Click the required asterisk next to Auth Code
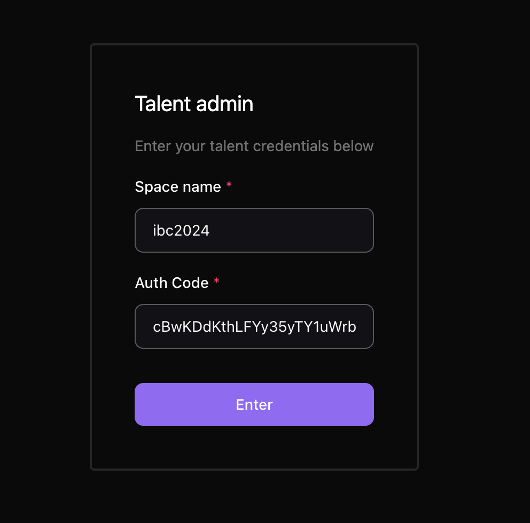530x523 pixels. click(216, 281)
